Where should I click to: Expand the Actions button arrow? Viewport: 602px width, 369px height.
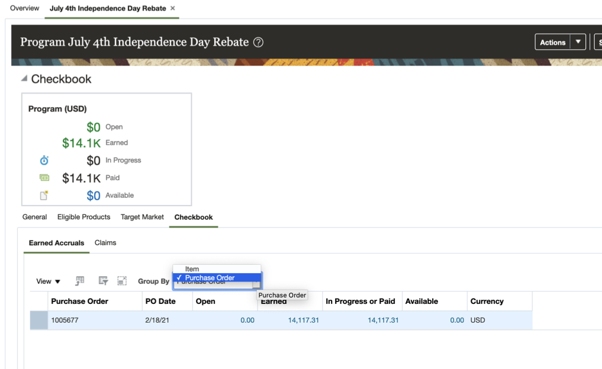(x=578, y=42)
